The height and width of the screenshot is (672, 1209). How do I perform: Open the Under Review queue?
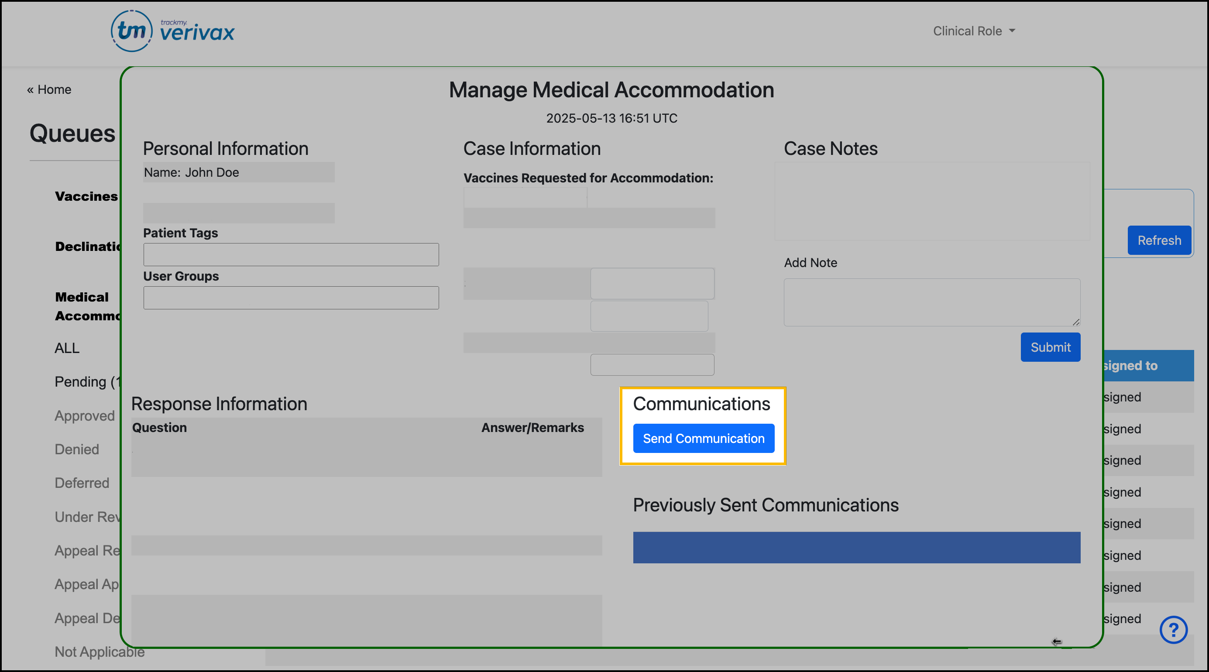pyautogui.click(x=86, y=517)
